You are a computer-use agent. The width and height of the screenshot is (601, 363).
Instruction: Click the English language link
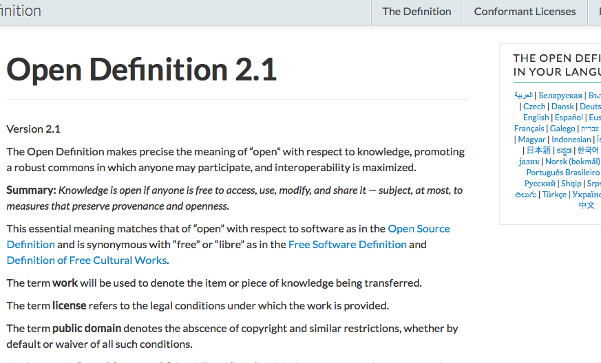pyautogui.click(x=536, y=118)
